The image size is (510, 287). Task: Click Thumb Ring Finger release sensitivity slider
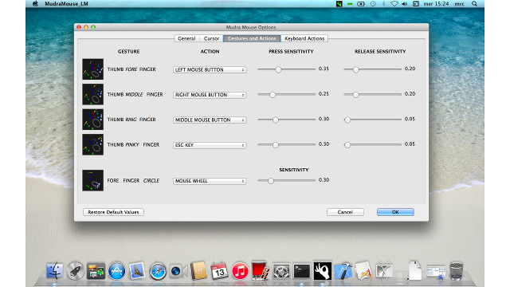[372, 120]
